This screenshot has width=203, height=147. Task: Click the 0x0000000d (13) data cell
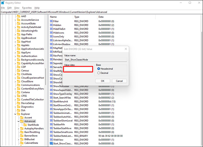[x=107, y=101]
